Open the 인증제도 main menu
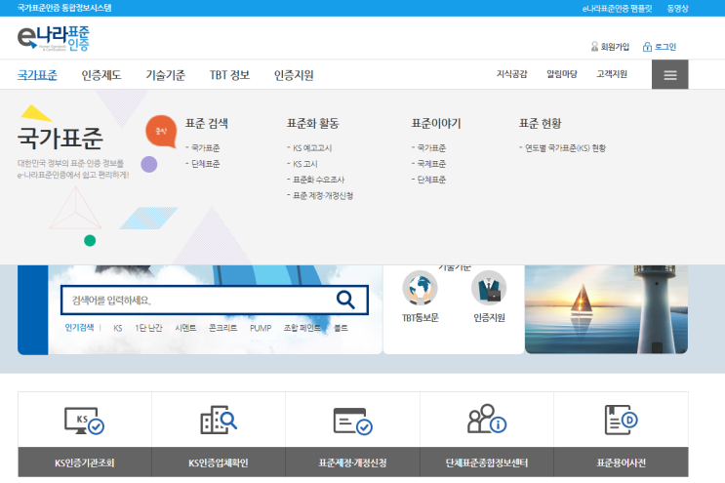This screenshot has height=483, width=725. point(101,75)
